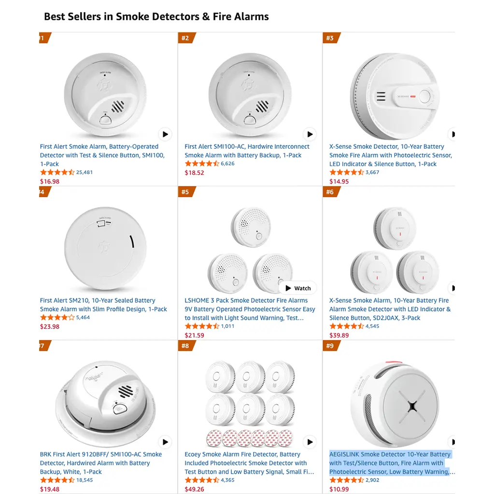The width and height of the screenshot is (494, 494).
Task: Click the #2 best seller rank badge
Action: point(186,38)
